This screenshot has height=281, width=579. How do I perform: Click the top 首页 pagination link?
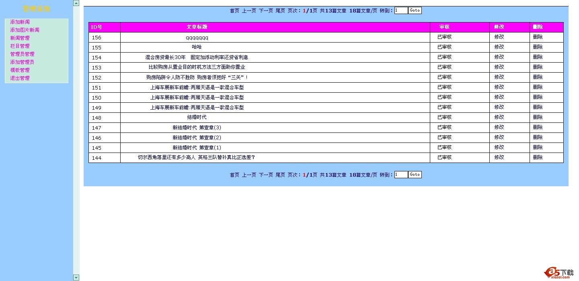[x=234, y=11]
